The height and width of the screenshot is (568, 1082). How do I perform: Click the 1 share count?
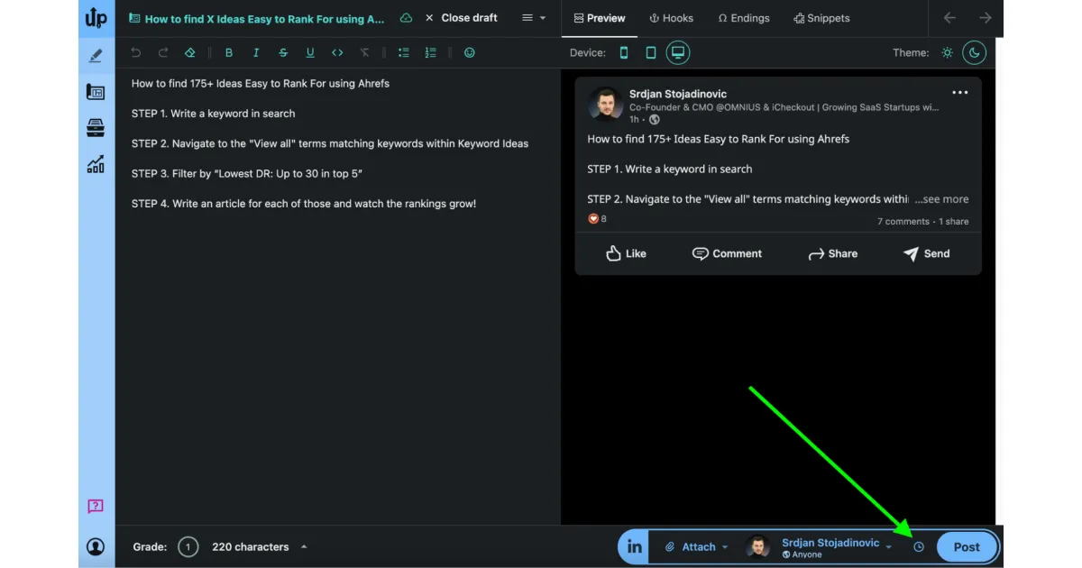[x=954, y=222]
